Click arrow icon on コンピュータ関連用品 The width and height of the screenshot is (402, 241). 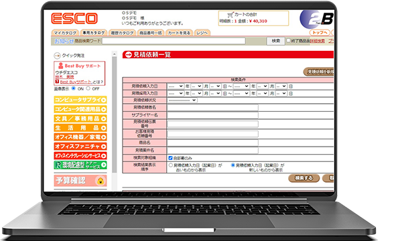(x=103, y=109)
